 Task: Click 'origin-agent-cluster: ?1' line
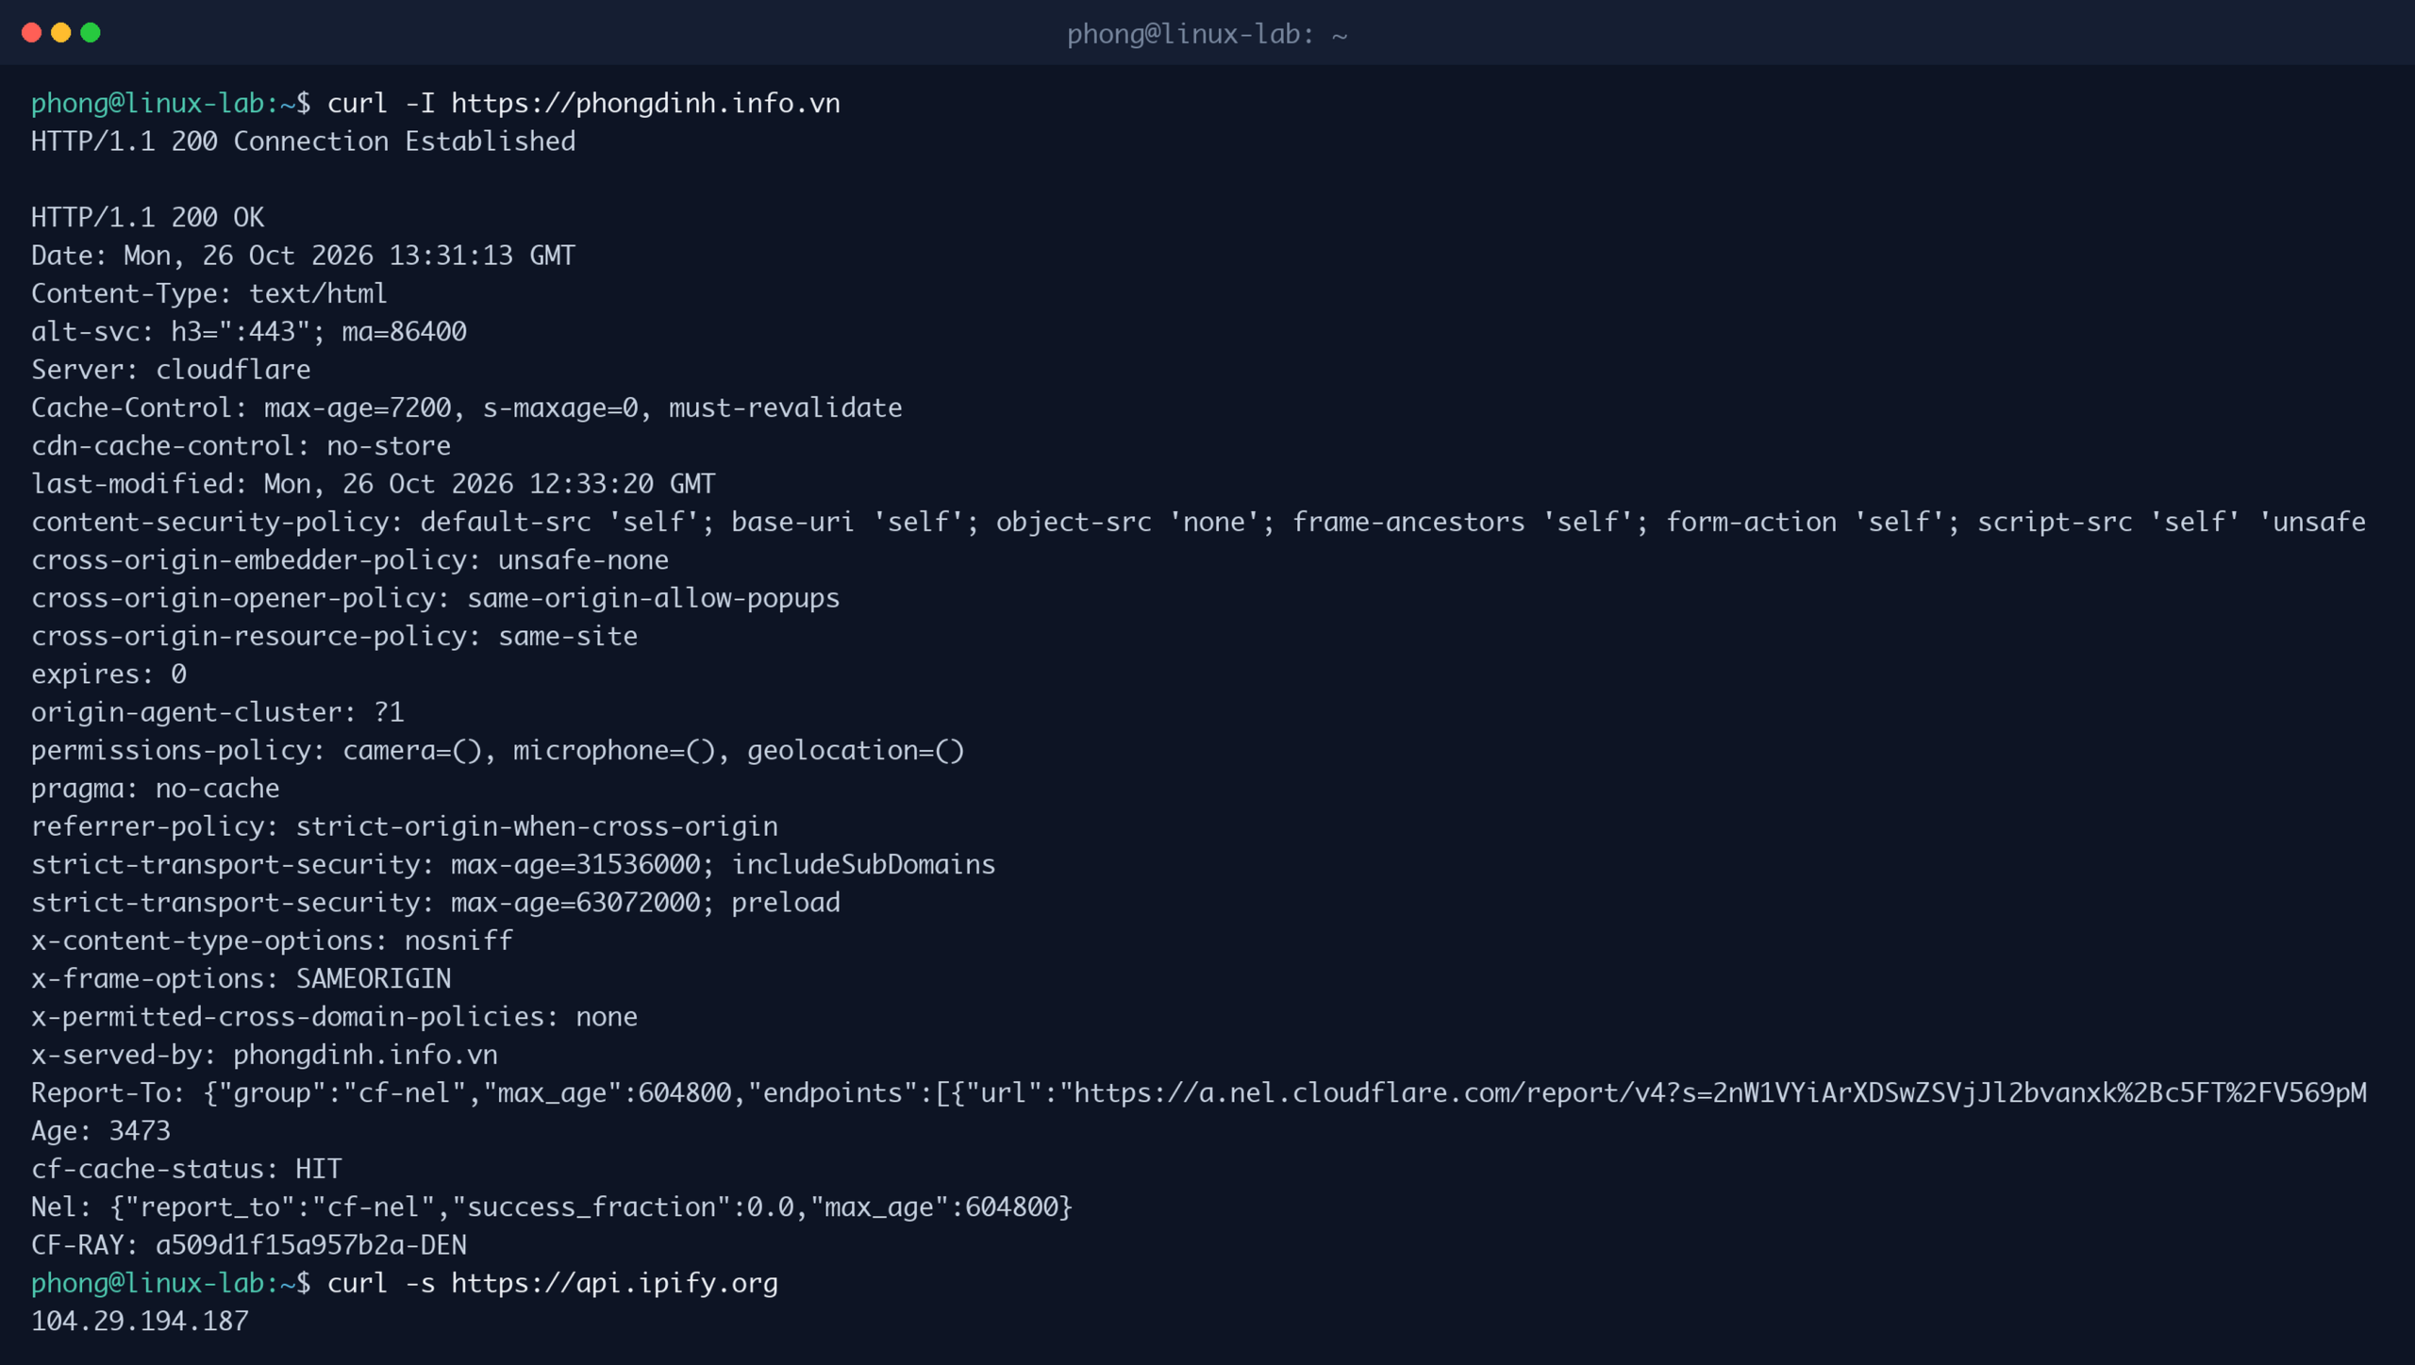pos(217,712)
